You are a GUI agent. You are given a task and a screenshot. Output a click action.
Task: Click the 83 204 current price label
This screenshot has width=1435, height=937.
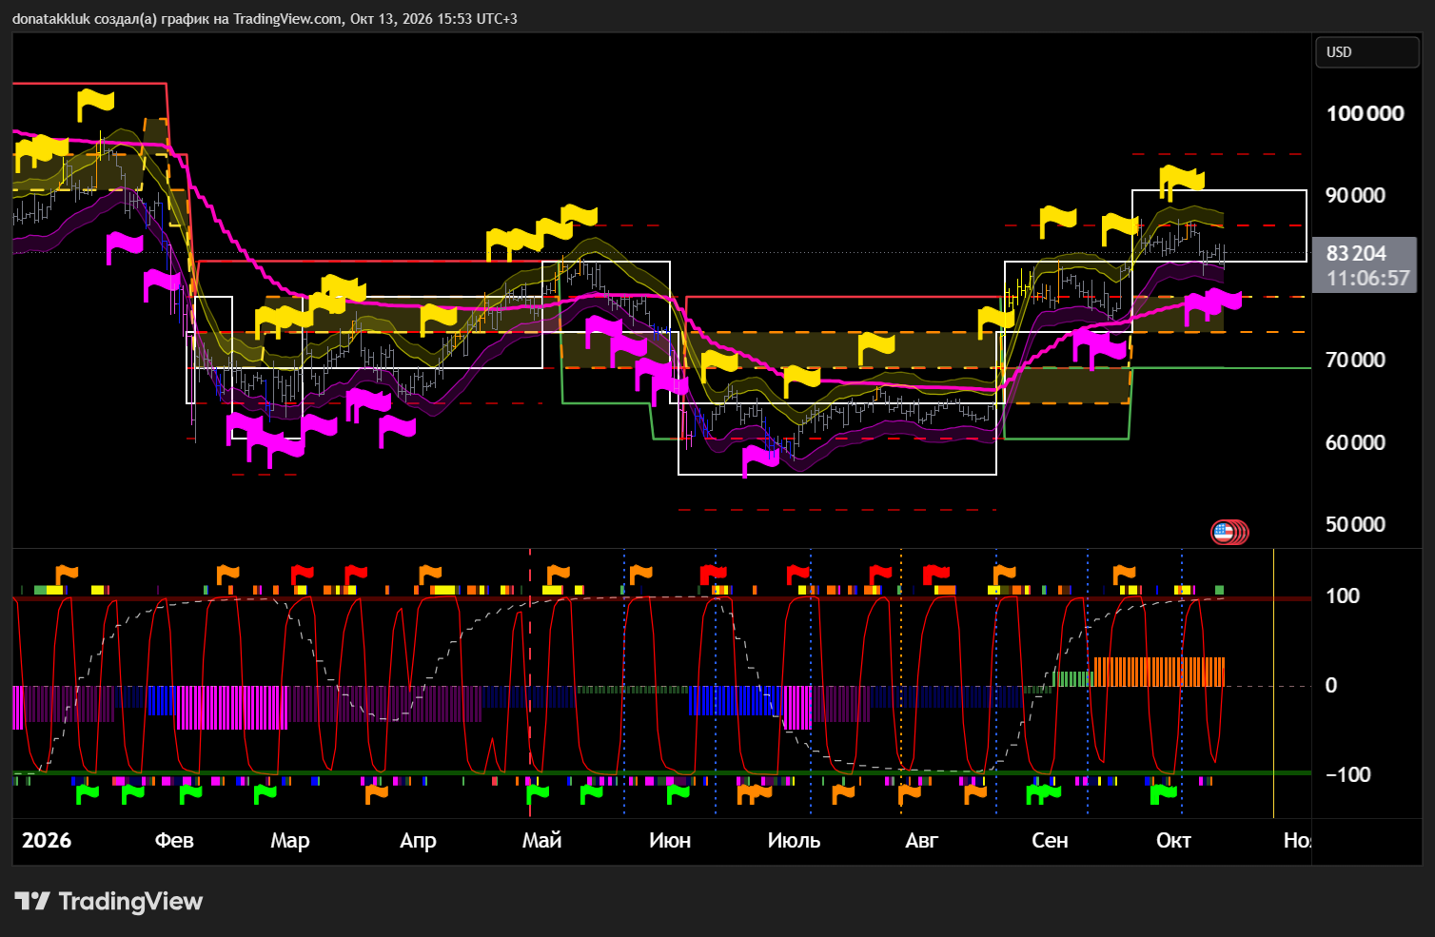(1356, 253)
